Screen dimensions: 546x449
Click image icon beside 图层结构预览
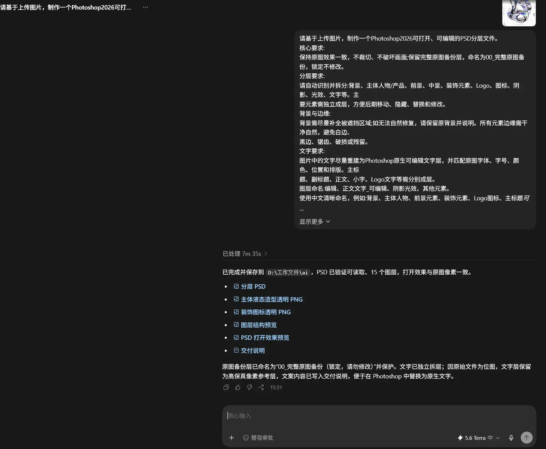[236, 324]
